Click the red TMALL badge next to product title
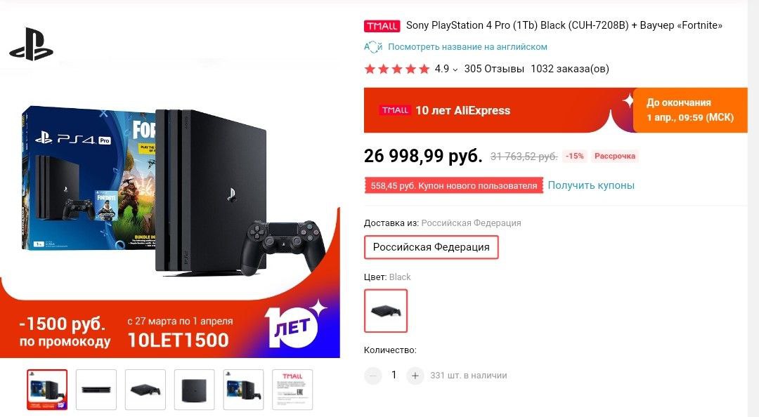Viewport: 759px width, 417px height. [382, 26]
